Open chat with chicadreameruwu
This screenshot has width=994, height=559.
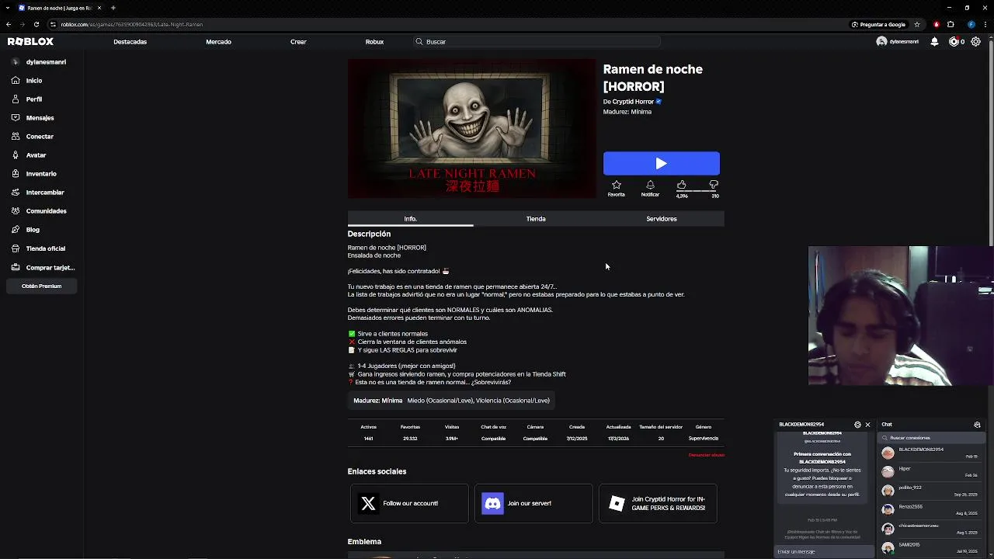click(933, 529)
